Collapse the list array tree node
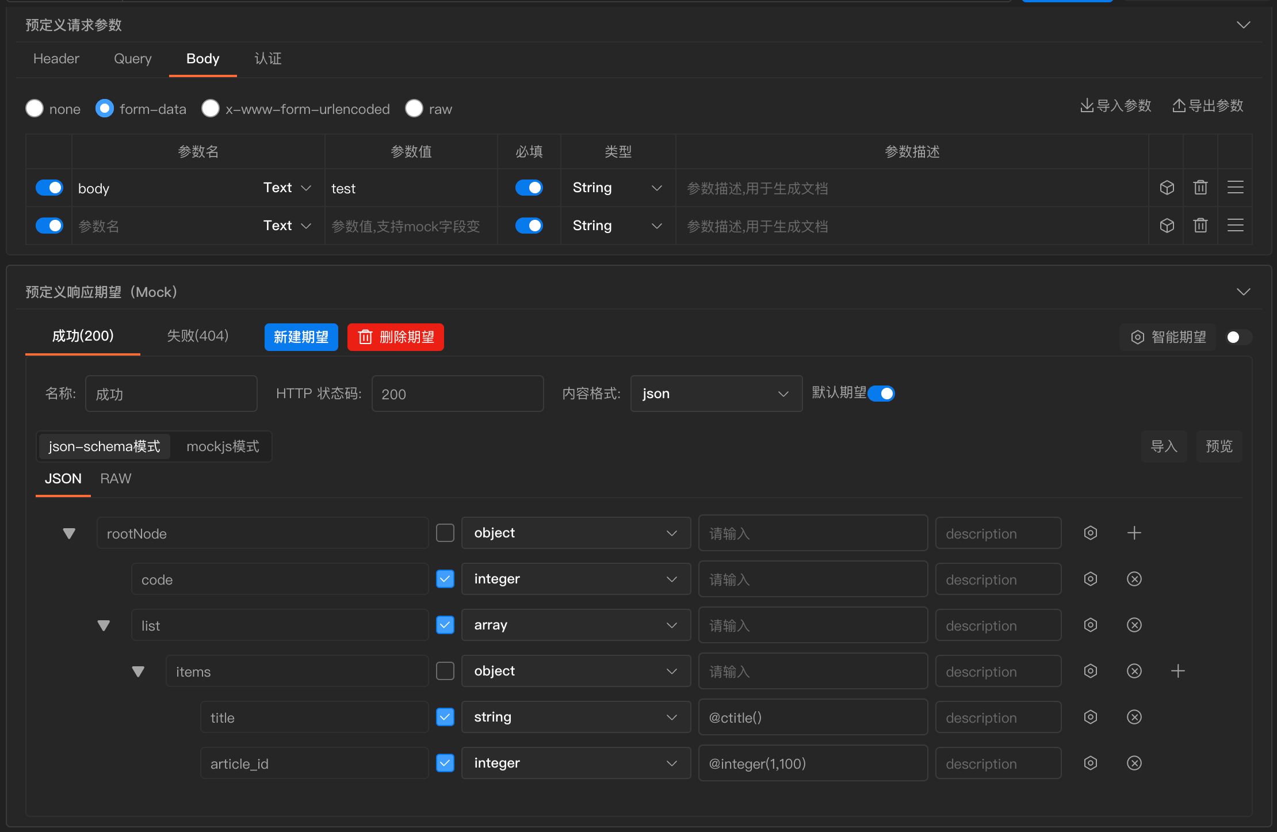The height and width of the screenshot is (832, 1277). pyautogui.click(x=104, y=625)
